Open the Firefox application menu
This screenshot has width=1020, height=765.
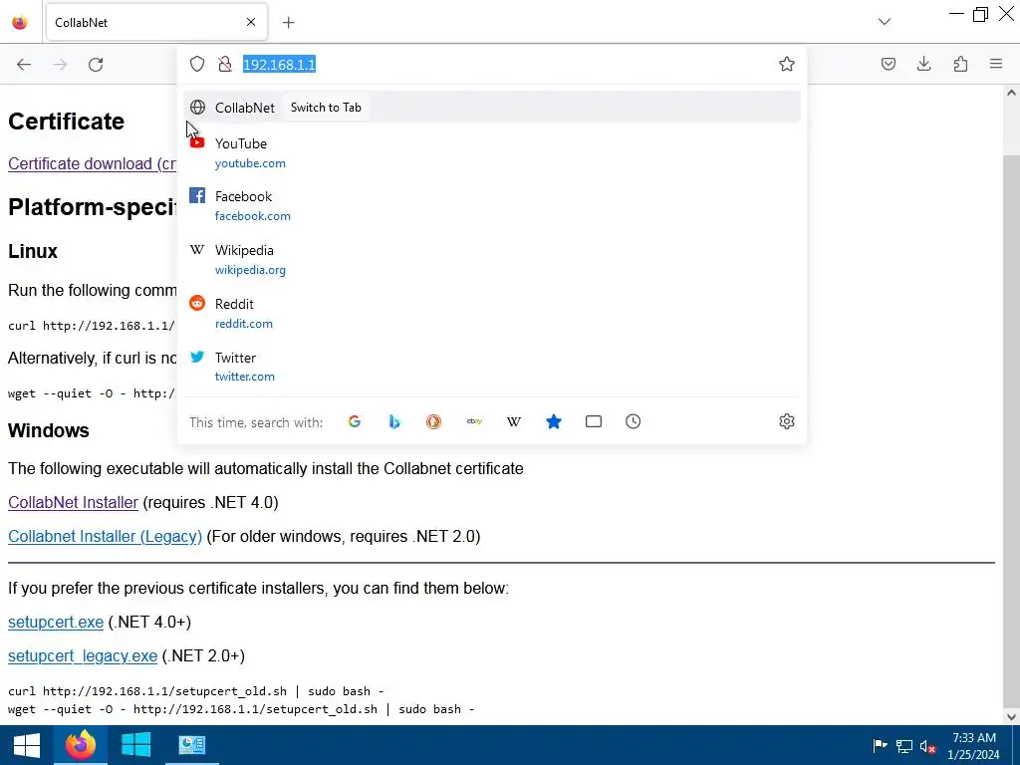click(996, 64)
